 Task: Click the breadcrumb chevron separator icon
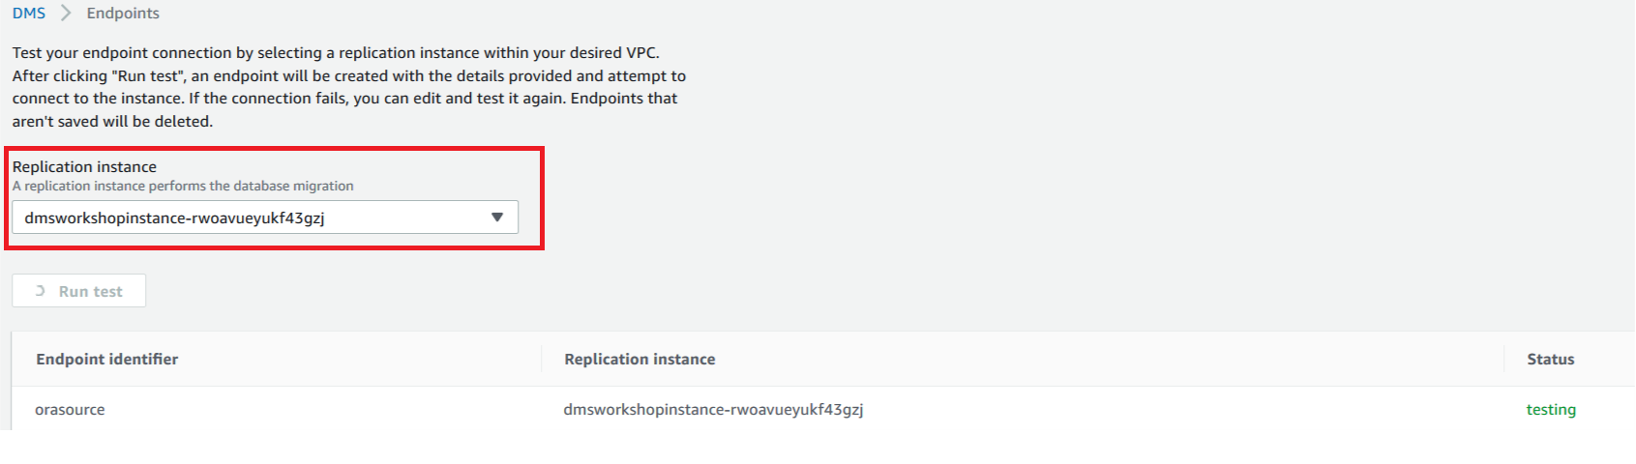pyautogui.click(x=66, y=14)
